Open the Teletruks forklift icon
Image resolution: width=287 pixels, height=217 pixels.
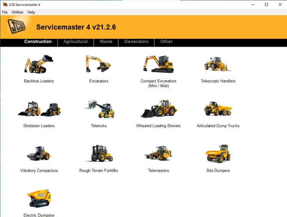point(99,109)
